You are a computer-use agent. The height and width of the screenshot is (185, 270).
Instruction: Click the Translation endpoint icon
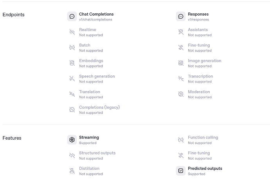72,94
